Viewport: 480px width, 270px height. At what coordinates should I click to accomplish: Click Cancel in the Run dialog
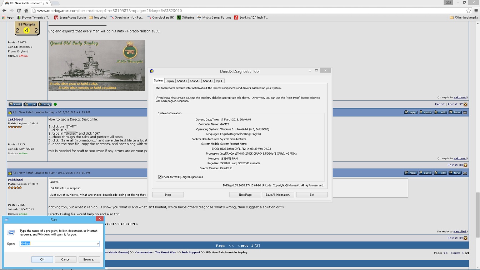tap(66, 259)
